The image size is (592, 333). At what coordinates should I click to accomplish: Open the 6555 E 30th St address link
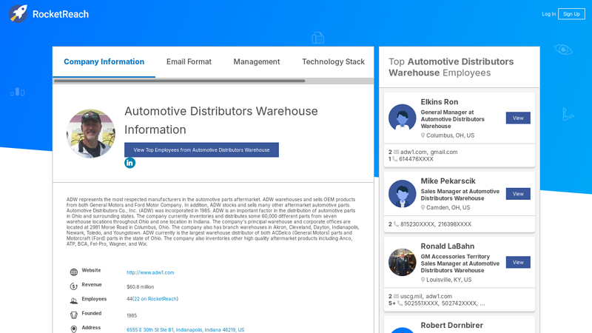coord(186,329)
